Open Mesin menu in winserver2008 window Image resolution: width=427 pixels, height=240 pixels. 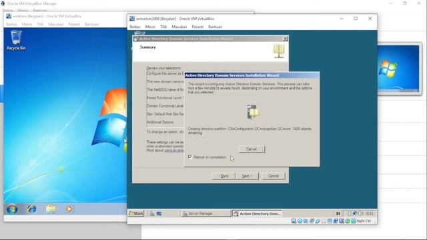[x=150, y=27]
